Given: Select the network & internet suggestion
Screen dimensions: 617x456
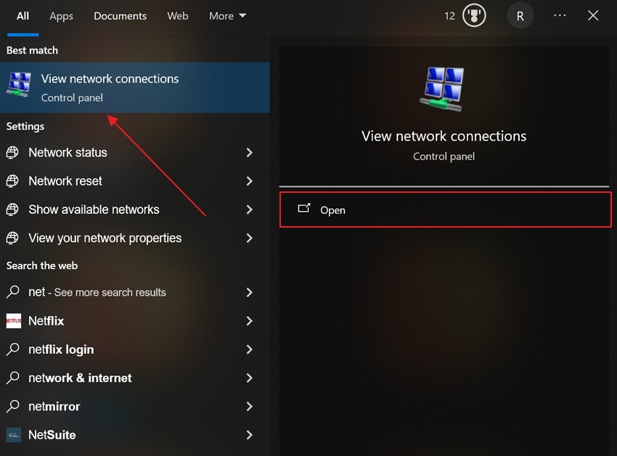Looking at the screenshot, I should (x=134, y=378).
